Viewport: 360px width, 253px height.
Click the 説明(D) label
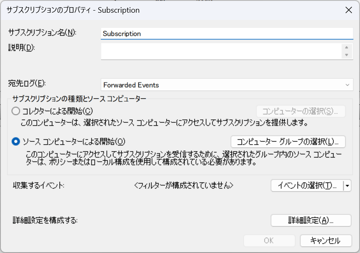point(22,48)
